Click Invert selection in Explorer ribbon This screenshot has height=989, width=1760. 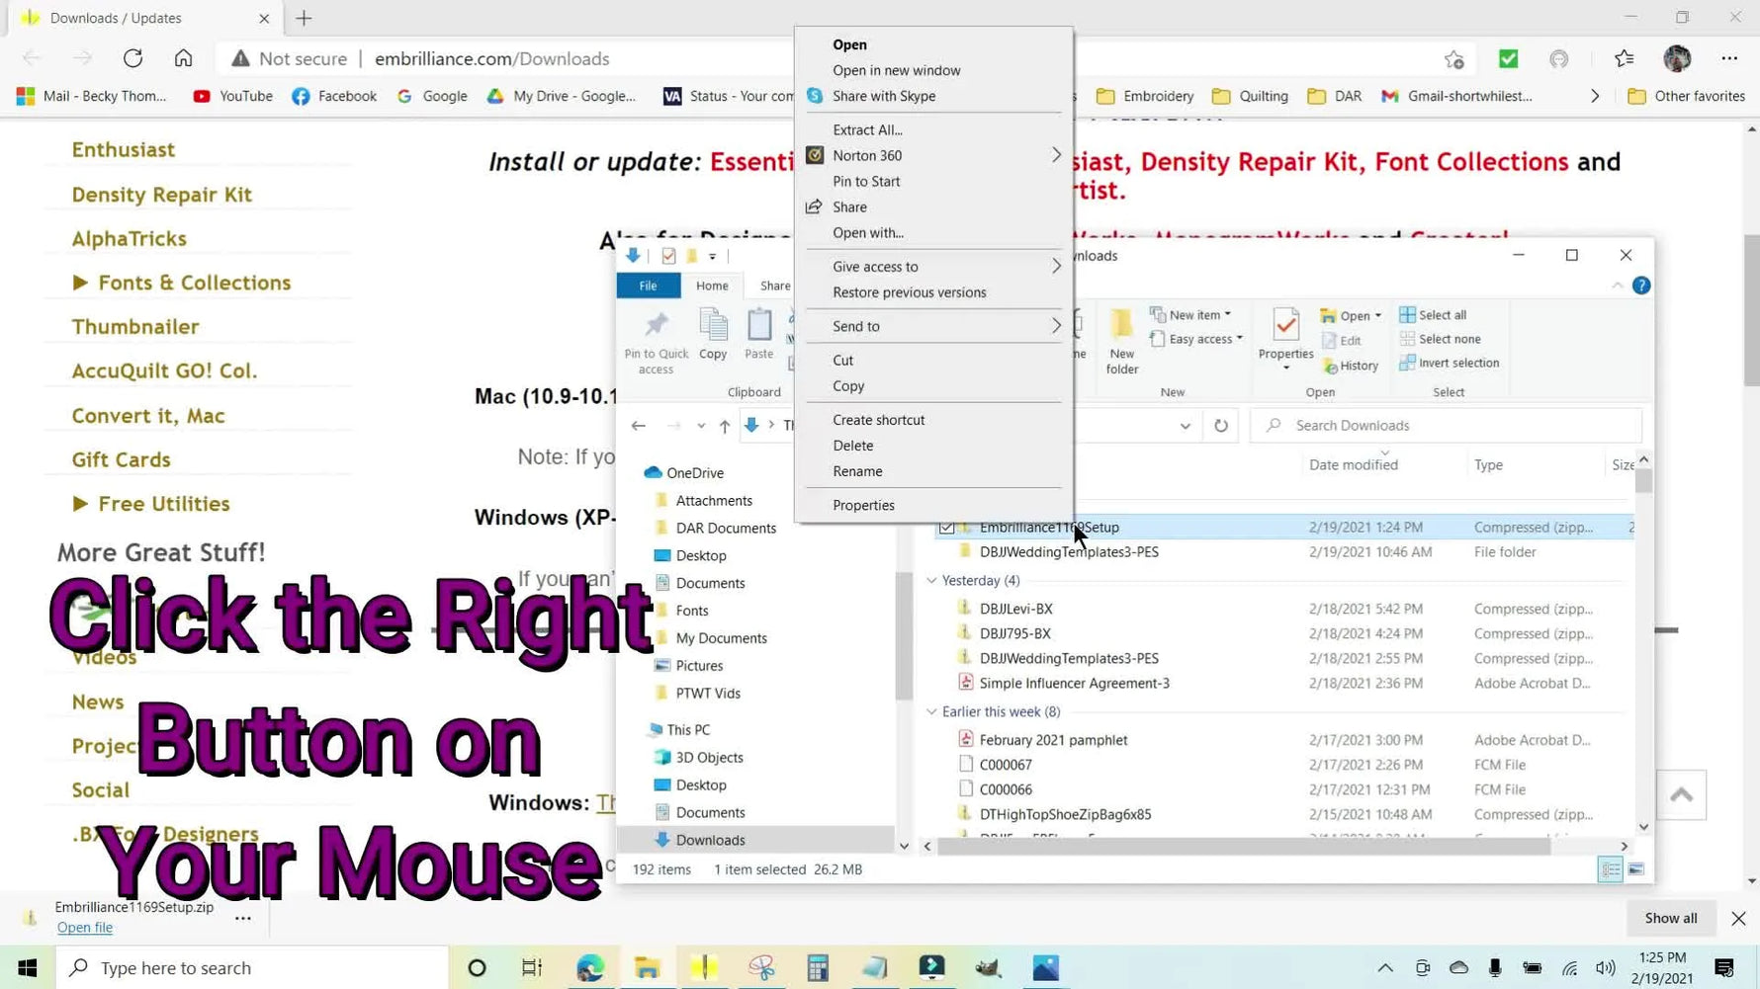coord(1449,363)
